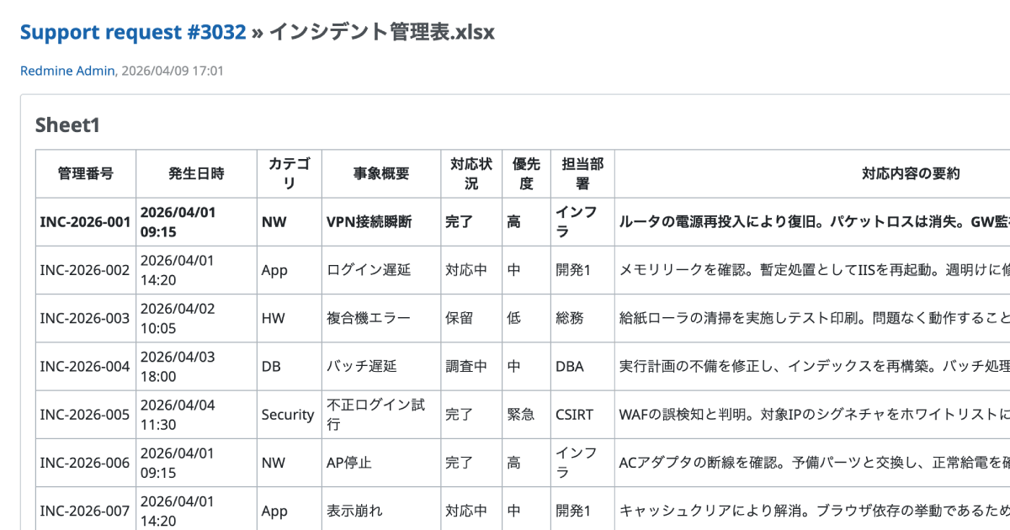Screen dimensions: 1010x530
Task: Select the VPN接続瞬断 cell
Action: 369,222
